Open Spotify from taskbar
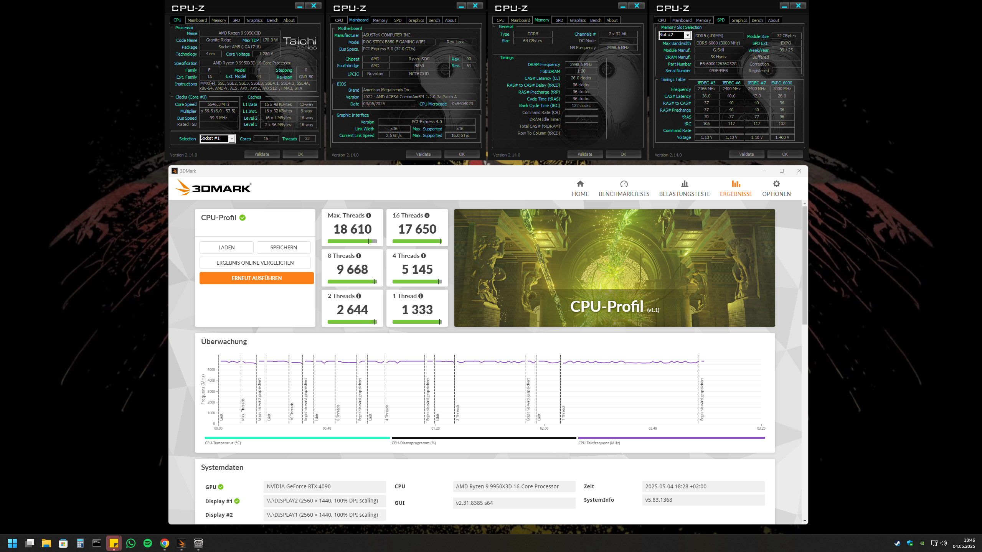982x552 pixels. click(x=148, y=543)
